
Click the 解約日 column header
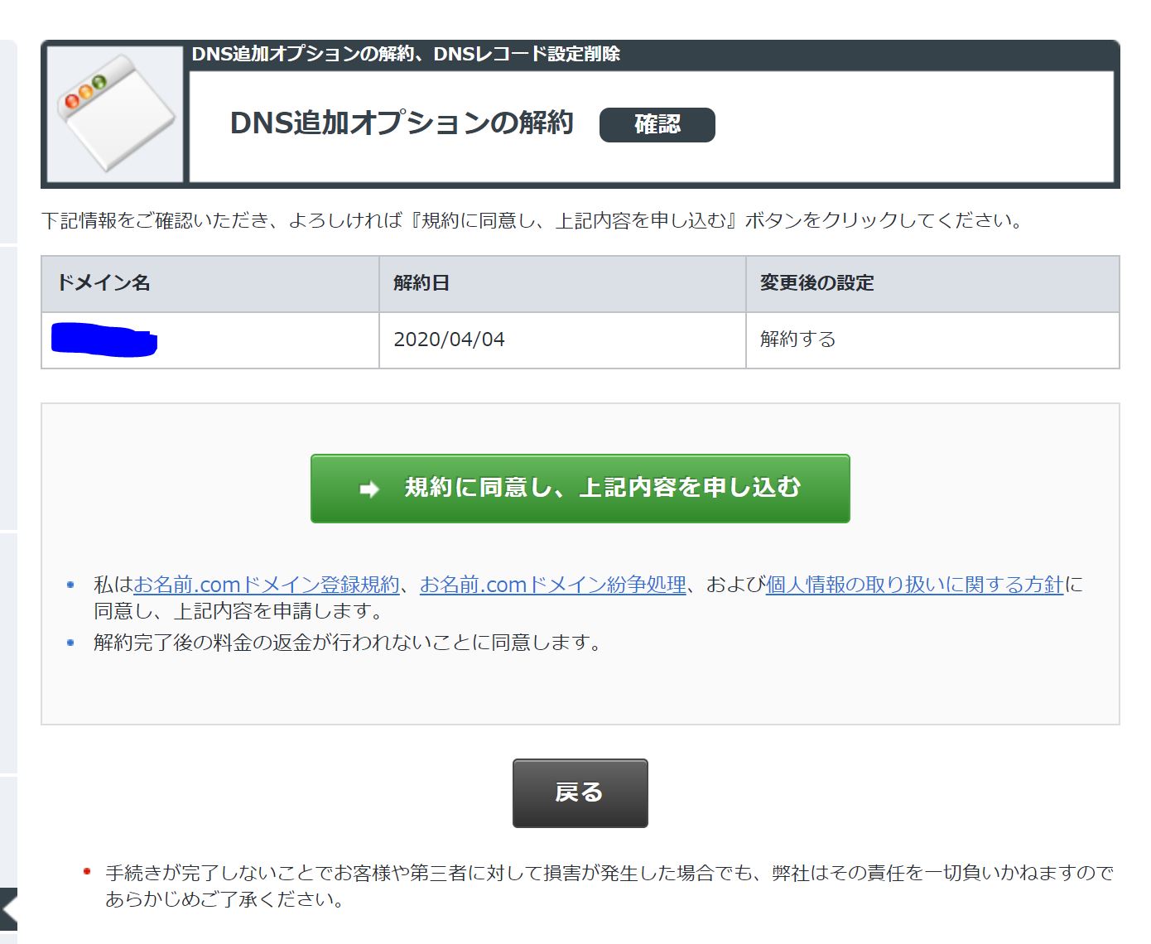click(421, 283)
